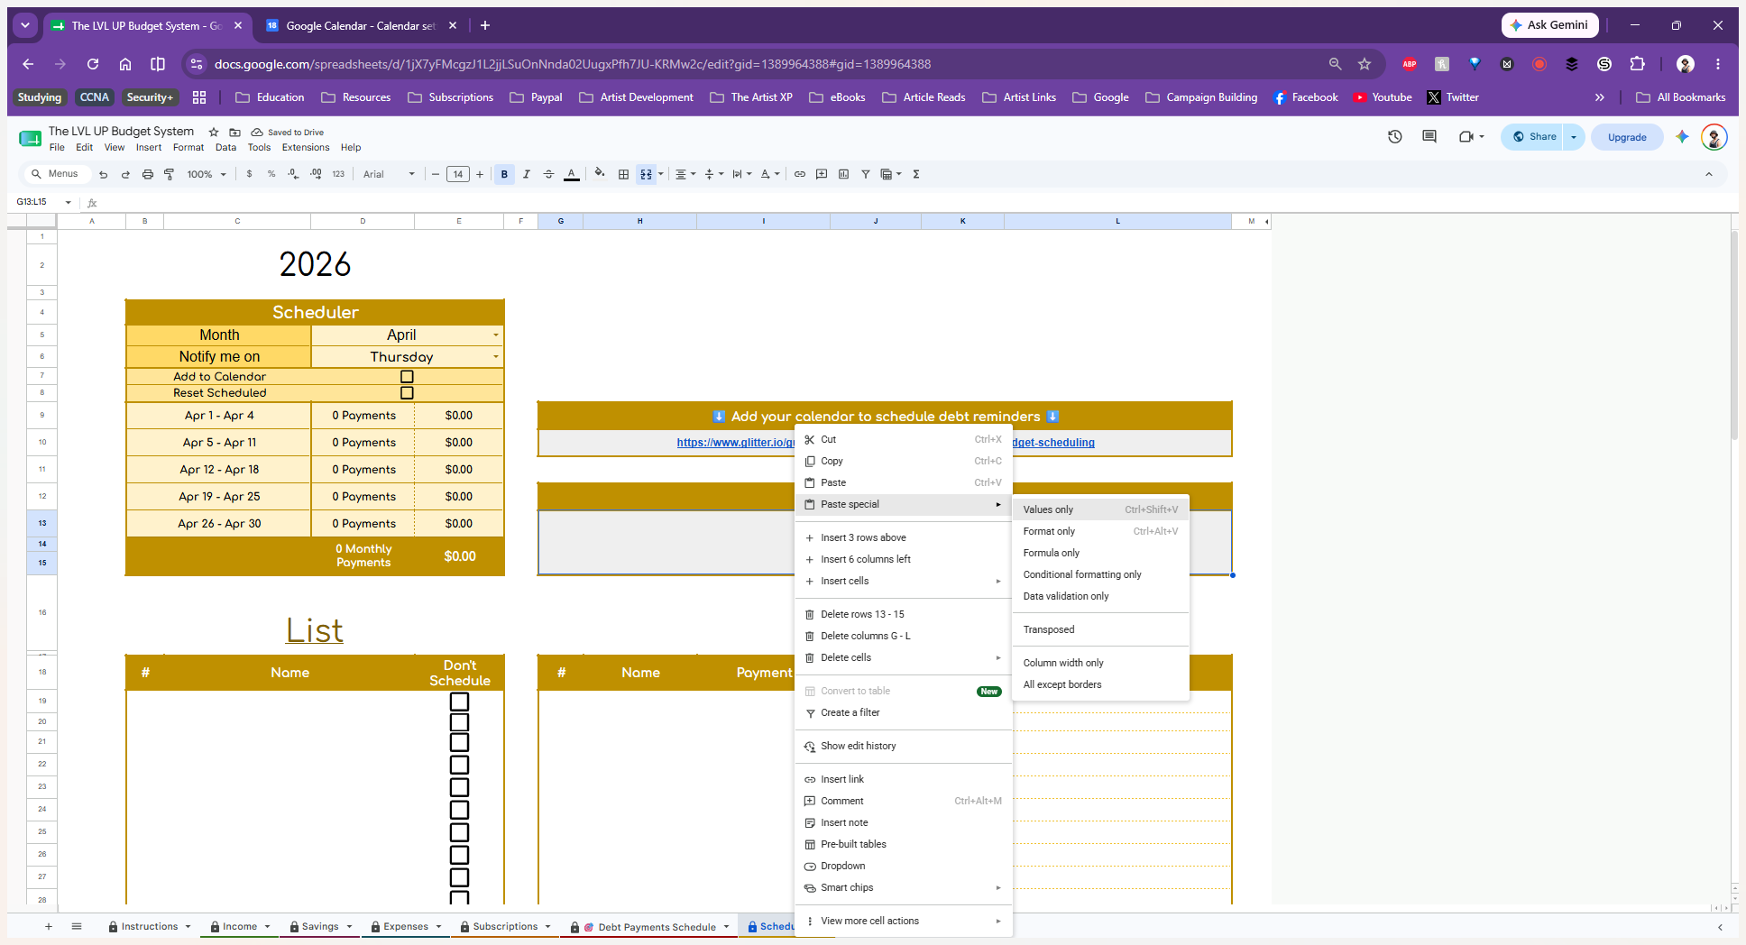Select Delete rows 13 - 15
The width and height of the screenshot is (1746, 945).
coord(903,614)
